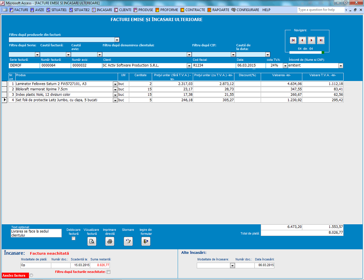Open the Client dropdown arrow
Image resolution: width=364 pixels, height=280 pixels.
pos(189,66)
